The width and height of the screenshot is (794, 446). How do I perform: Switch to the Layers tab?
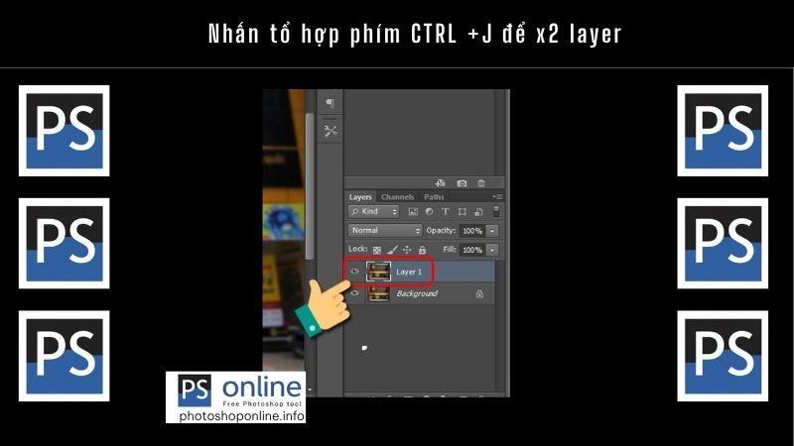pyautogui.click(x=360, y=196)
